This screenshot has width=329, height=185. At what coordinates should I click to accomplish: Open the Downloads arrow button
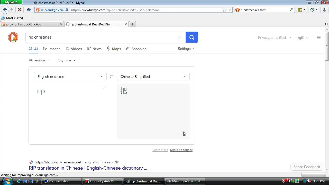[x=324, y=10]
